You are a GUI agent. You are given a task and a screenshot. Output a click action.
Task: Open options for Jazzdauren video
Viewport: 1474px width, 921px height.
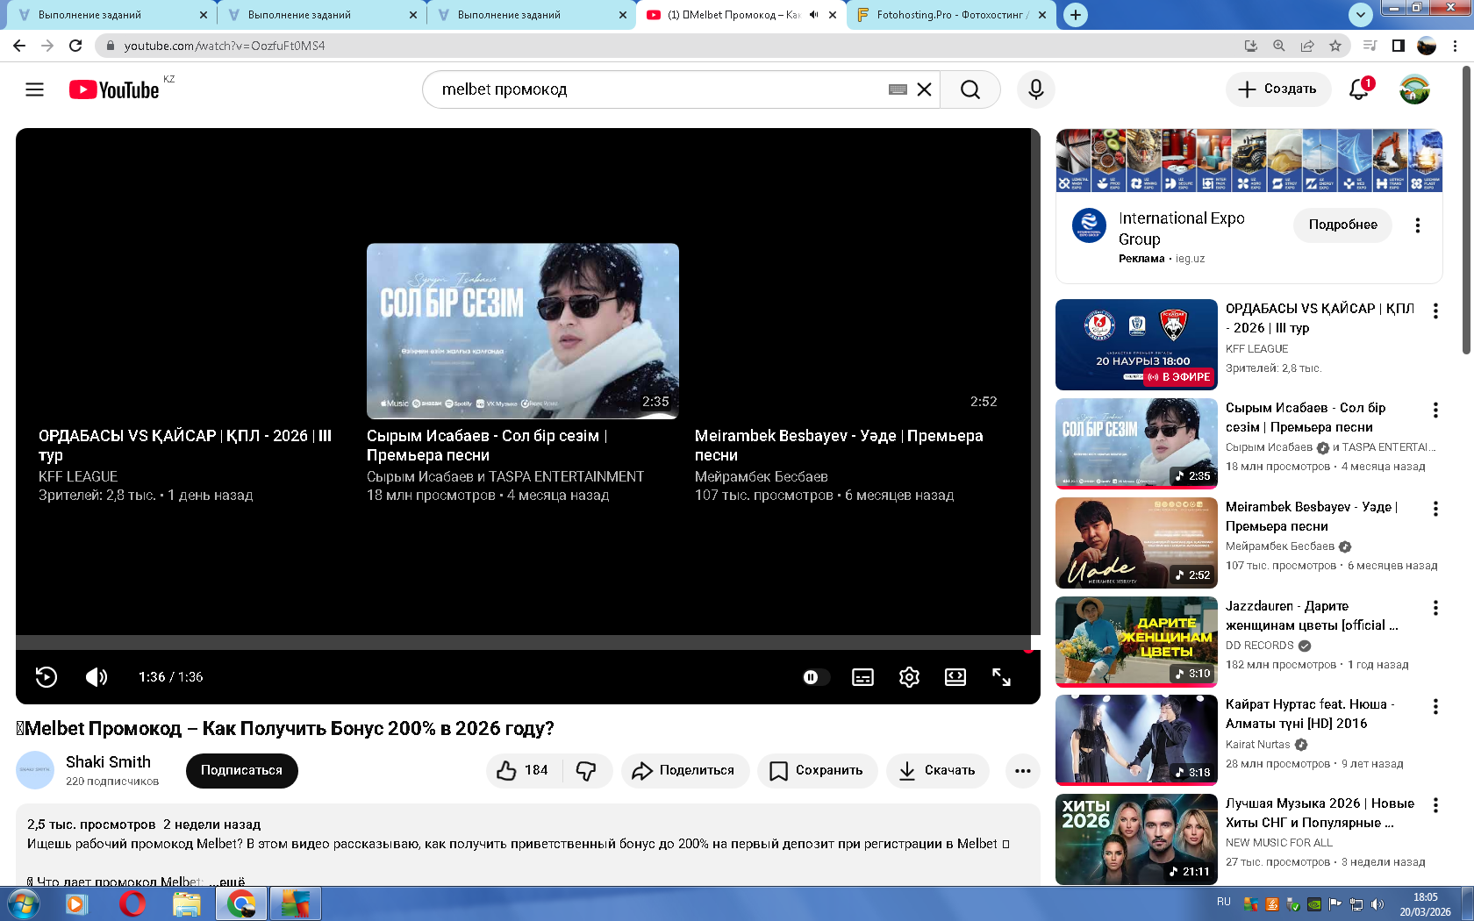[1435, 608]
